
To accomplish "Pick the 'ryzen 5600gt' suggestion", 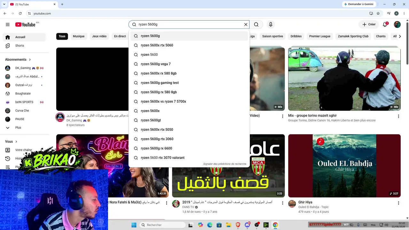I will [189, 120].
